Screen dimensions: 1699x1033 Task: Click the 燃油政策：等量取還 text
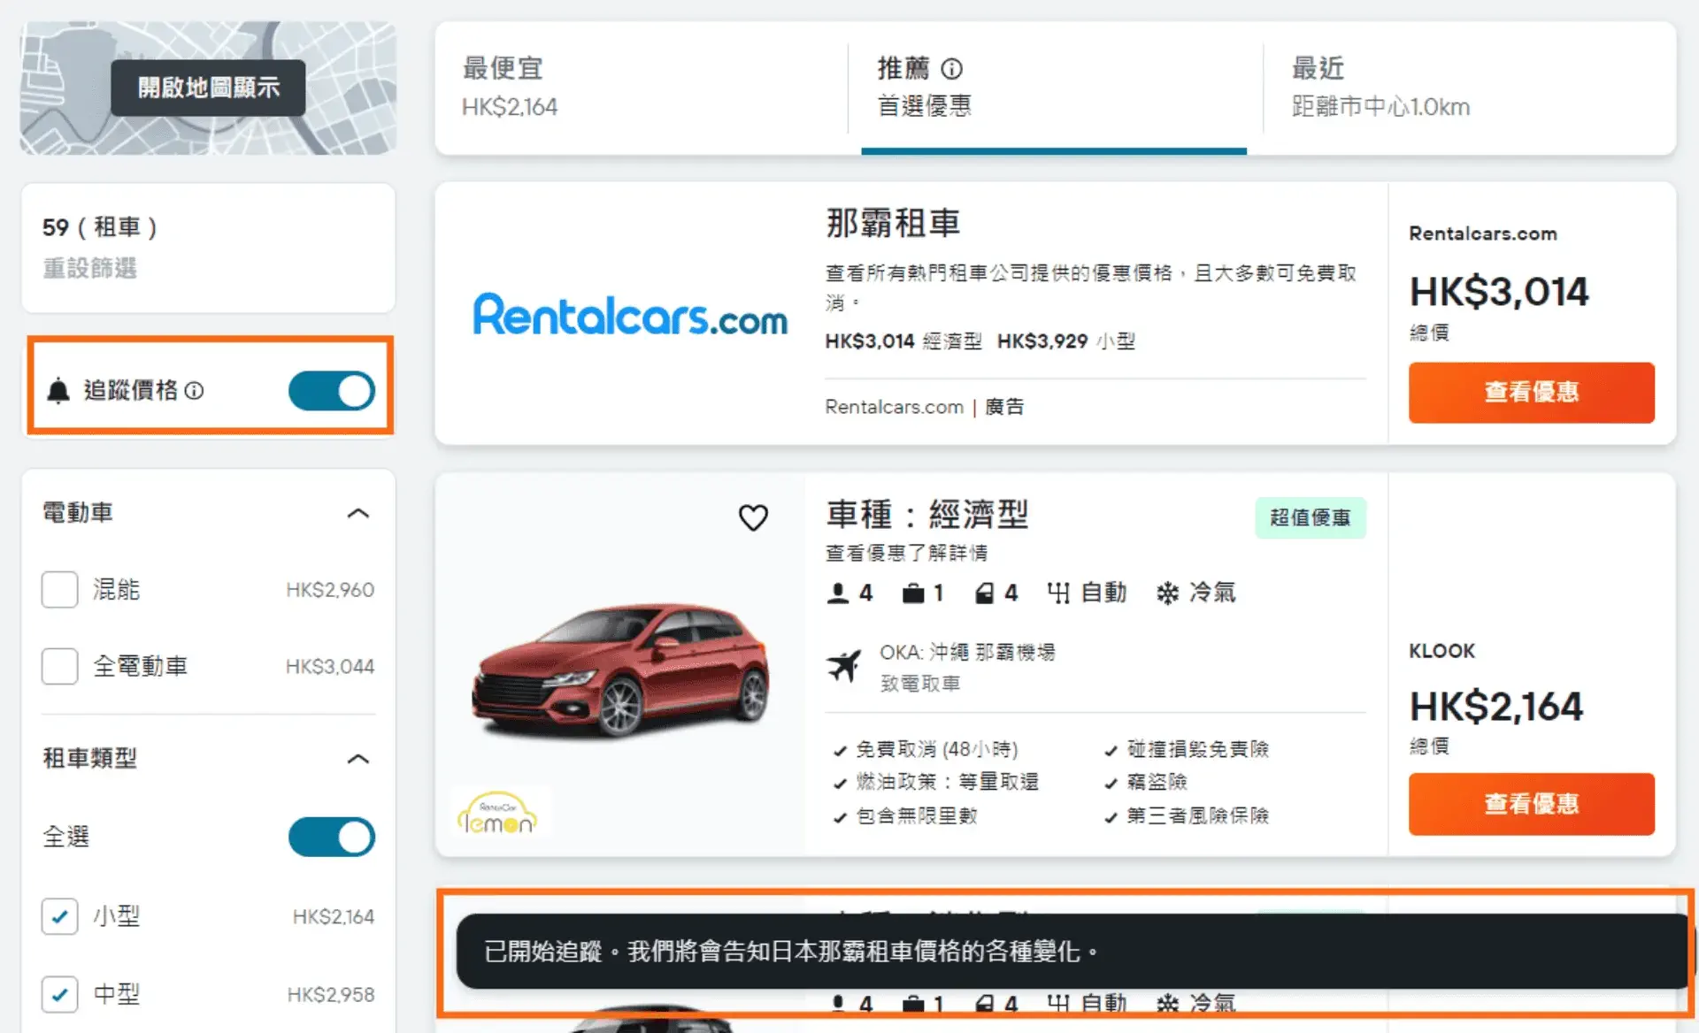(x=947, y=782)
